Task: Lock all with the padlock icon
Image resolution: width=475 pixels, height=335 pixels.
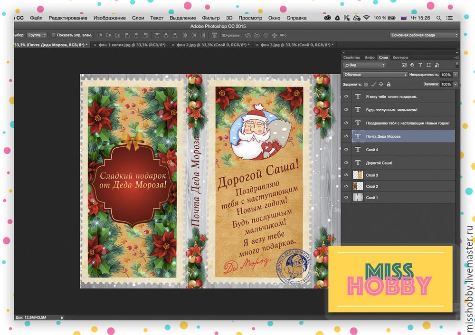Action: (389, 84)
